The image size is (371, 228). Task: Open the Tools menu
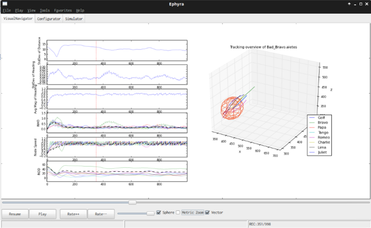pos(45,11)
